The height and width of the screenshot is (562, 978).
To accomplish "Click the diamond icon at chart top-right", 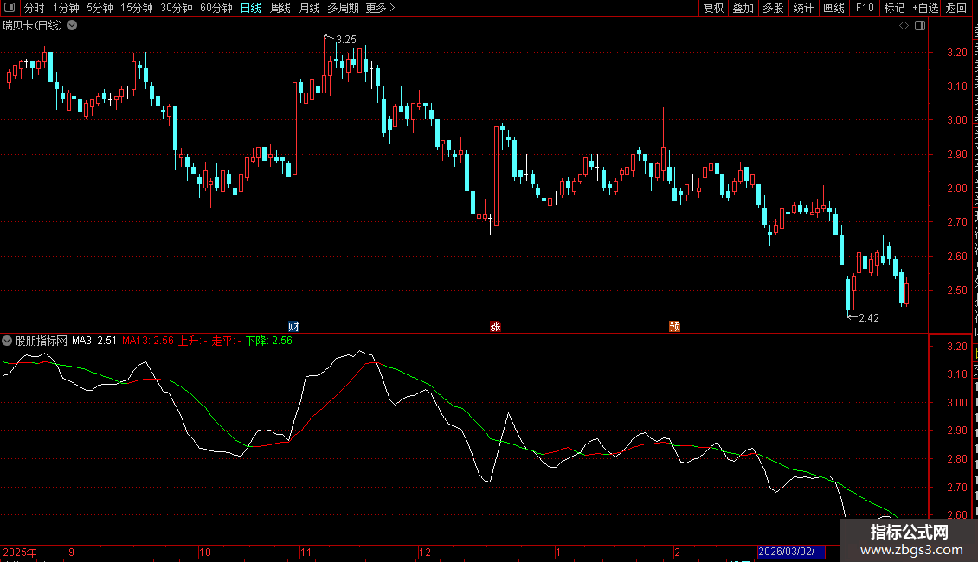I will click(904, 26).
